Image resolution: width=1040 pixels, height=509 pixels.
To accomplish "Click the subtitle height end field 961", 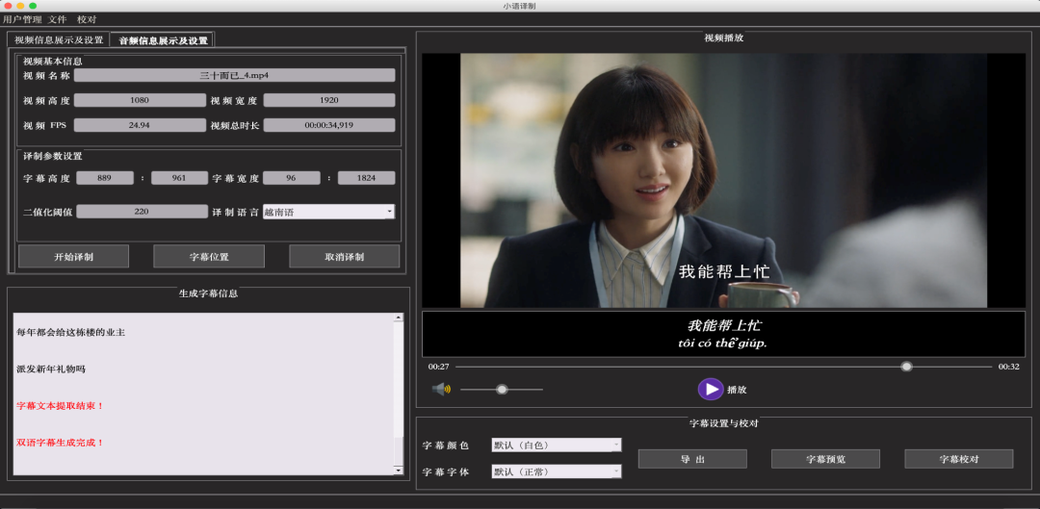I will tap(179, 178).
